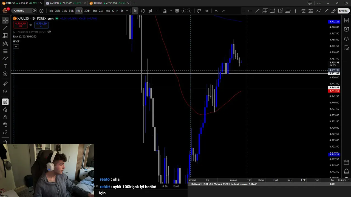Screen dimensions: 351x197
Task: Toggle stay in drawing mode
Action: point(5,110)
